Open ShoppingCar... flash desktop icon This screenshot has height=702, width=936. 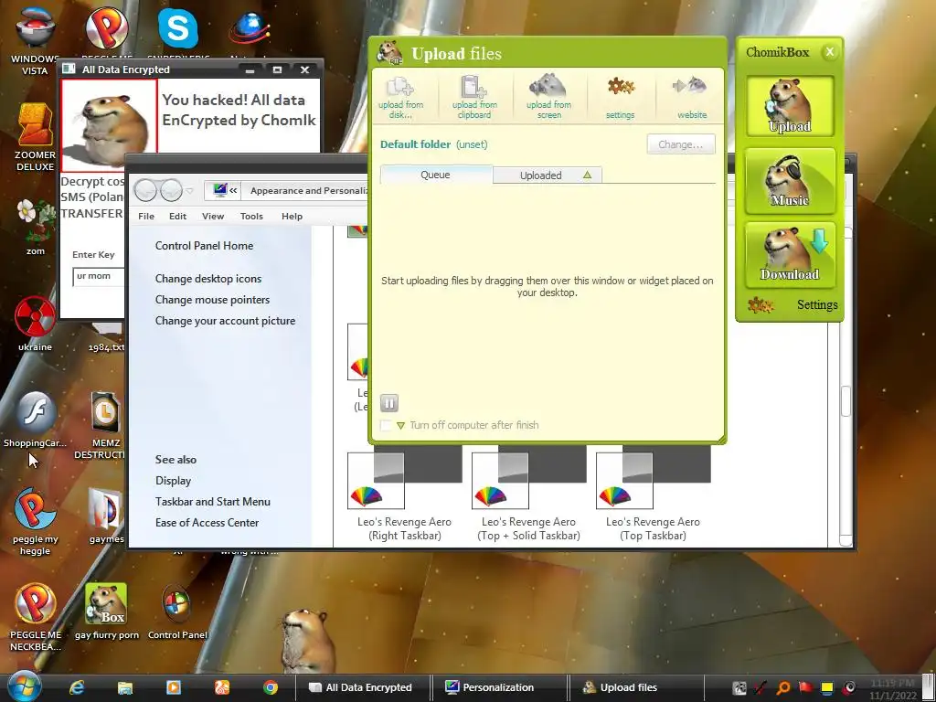click(36, 419)
